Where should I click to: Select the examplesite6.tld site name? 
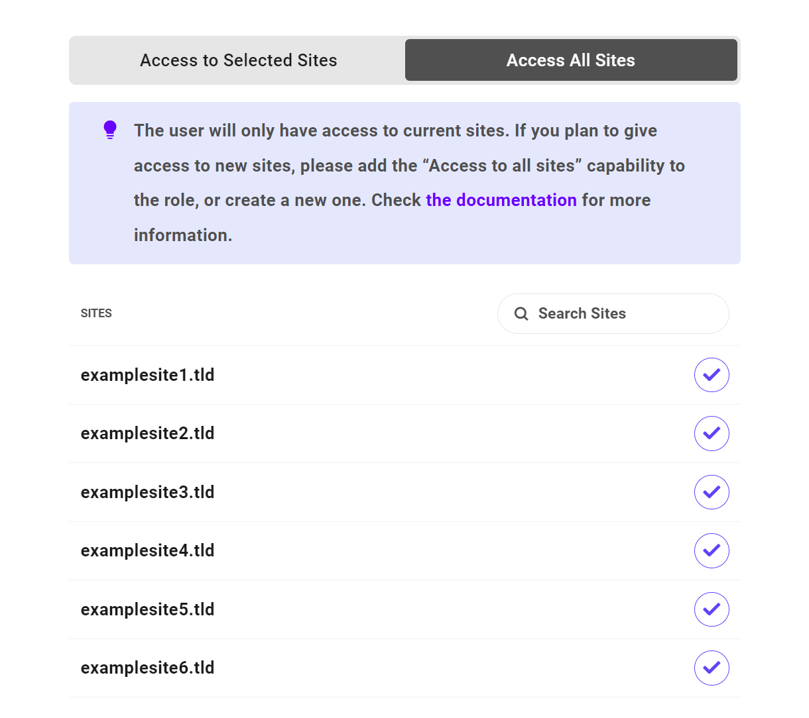pyautogui.click(x=148, y=668)
